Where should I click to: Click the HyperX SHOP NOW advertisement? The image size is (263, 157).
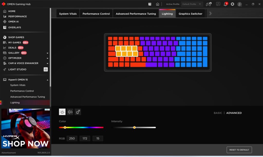(x=26, y=129)
